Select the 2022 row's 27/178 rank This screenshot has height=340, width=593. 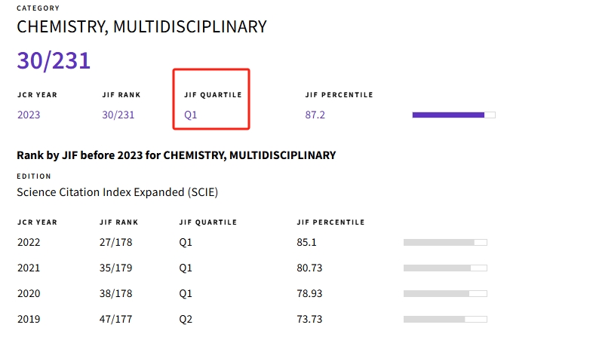click(x=115, y=243)
